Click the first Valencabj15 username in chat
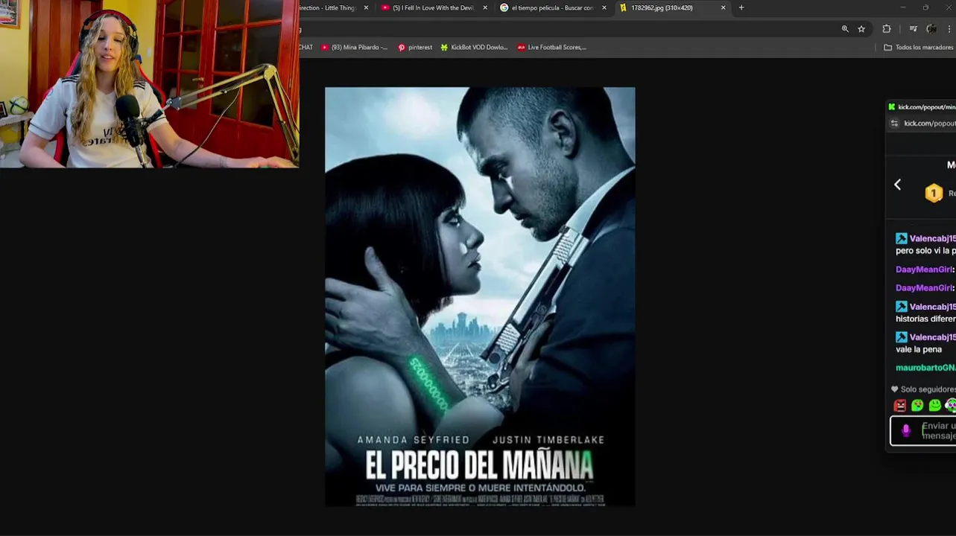 (x=932, y=239)
